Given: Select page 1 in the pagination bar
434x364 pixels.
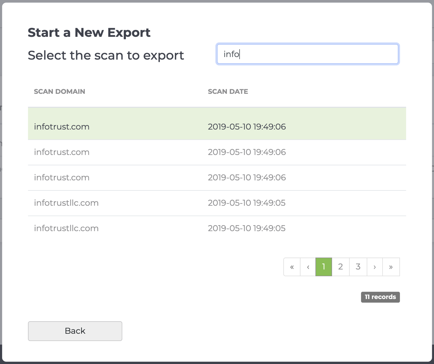Looking at the screenshot, I should 323,267.
